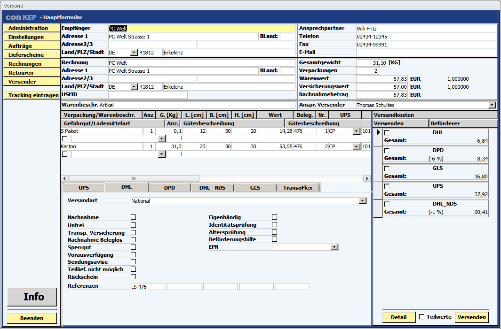The height and width of the screenshot is (329, 501).
Task: Switch to the GLS tab
Action: click(x=255, y=187)
